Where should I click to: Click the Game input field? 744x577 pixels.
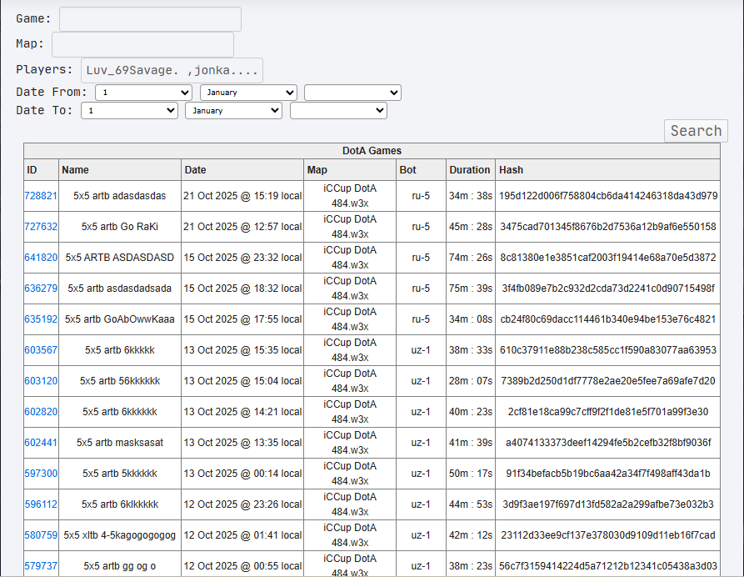150,19
